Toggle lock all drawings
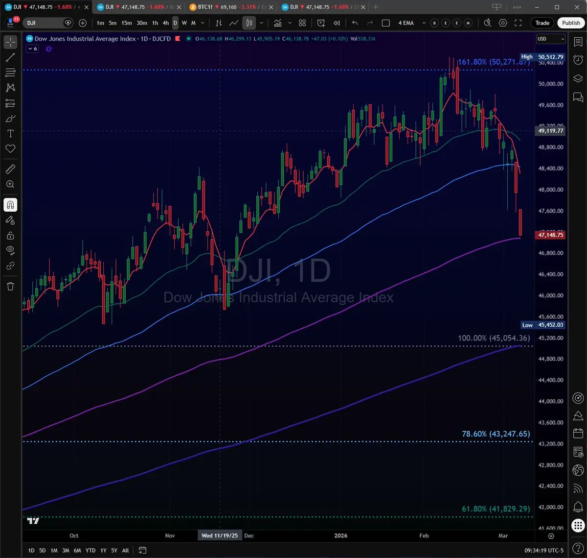The height and width of the screenshot is (558, 587). (x=10, y=235)
